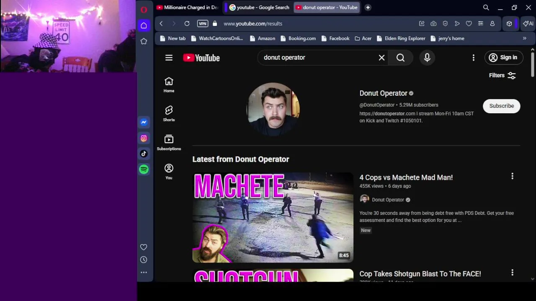Open Subscriptions in YouTube sidebar

[169, 143]
